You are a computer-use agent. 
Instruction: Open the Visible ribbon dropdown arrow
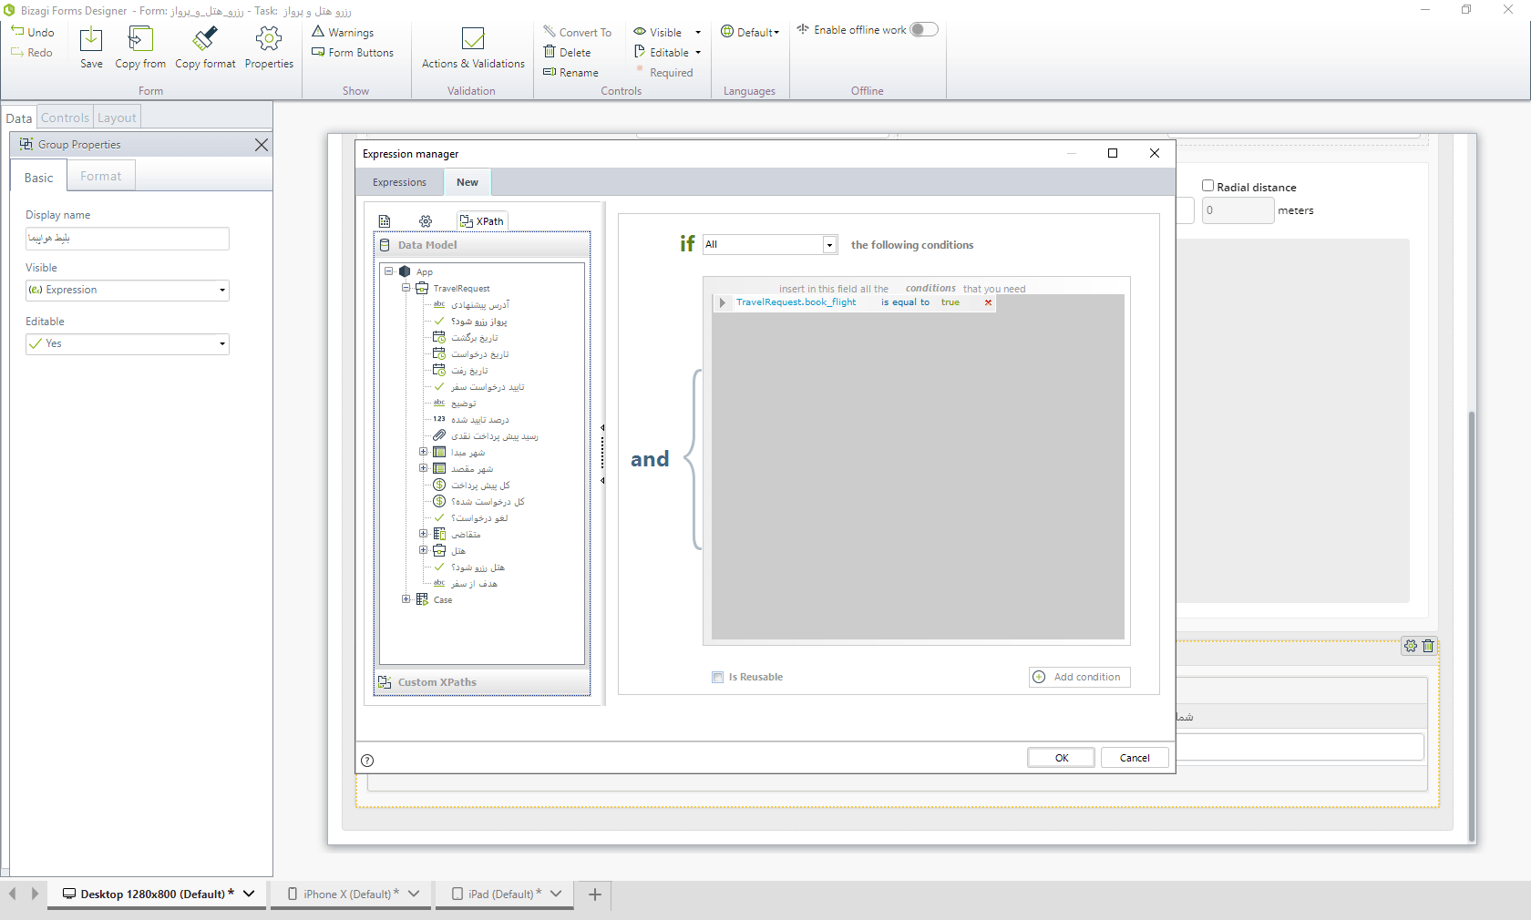698,33
